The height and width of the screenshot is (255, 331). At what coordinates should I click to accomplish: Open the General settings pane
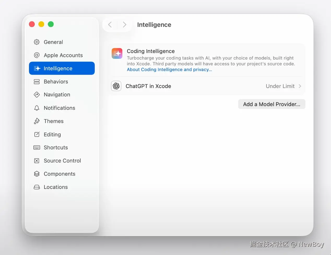(62, 42)
